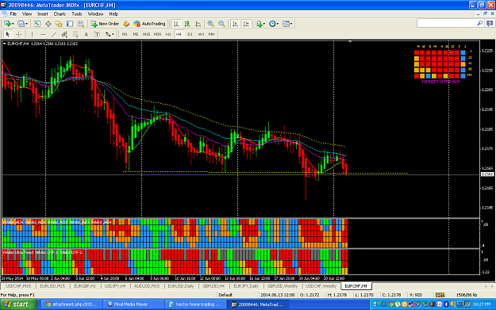
Task: Click the Windows start button
Action: pos(18,304)
